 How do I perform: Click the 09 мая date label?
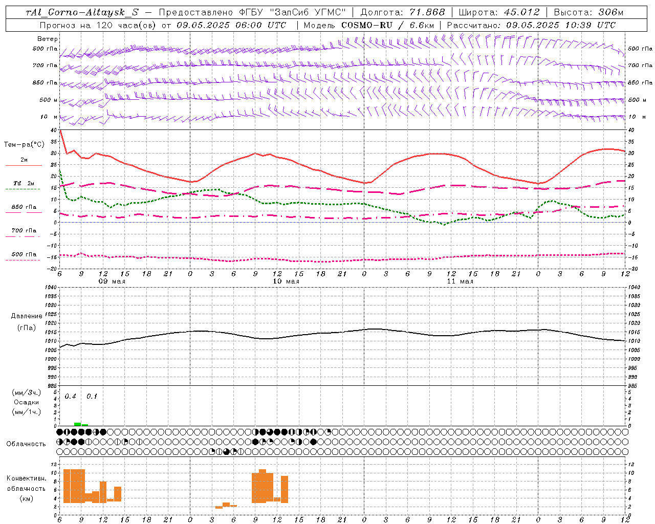tap(112, 281)
